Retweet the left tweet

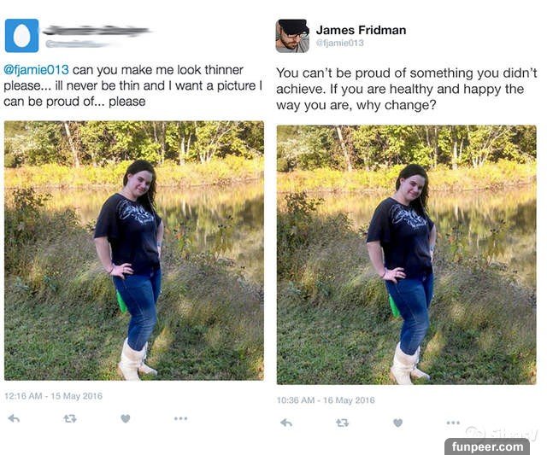coord(70,418)
